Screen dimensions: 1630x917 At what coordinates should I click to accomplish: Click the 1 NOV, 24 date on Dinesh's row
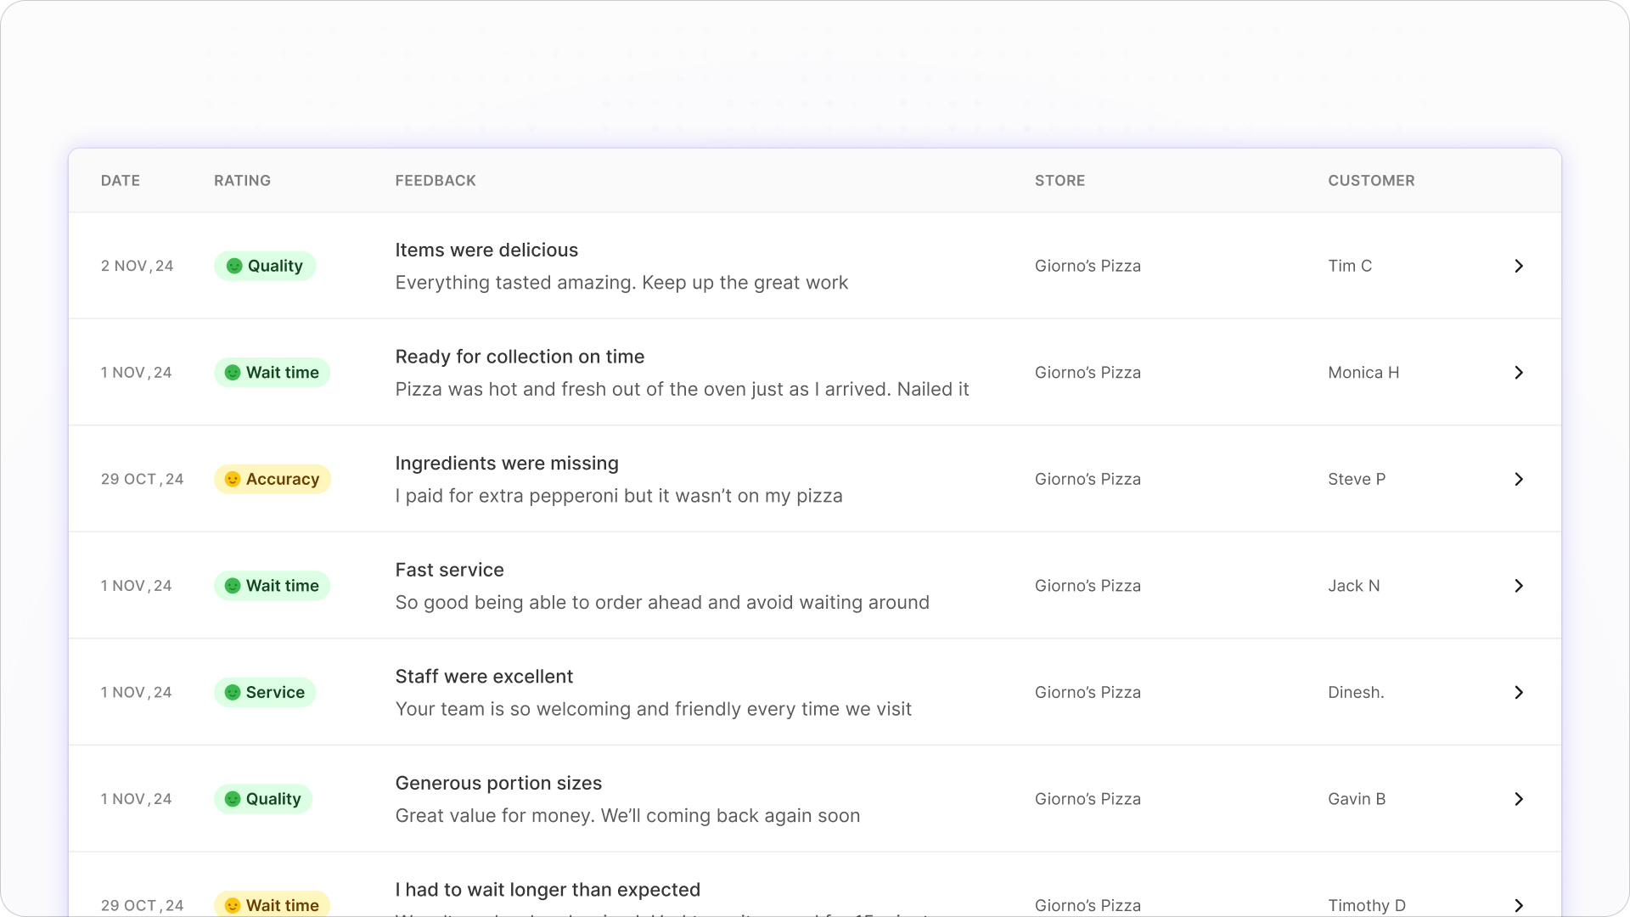(x=136, y=692)
